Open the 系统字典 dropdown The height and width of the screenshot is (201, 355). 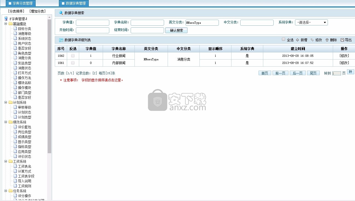point(311,23)
